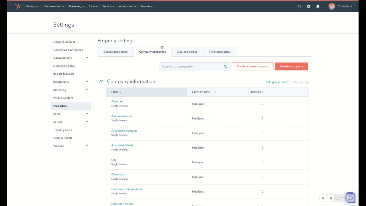Open the Conversations top menu

pos(54,6)
